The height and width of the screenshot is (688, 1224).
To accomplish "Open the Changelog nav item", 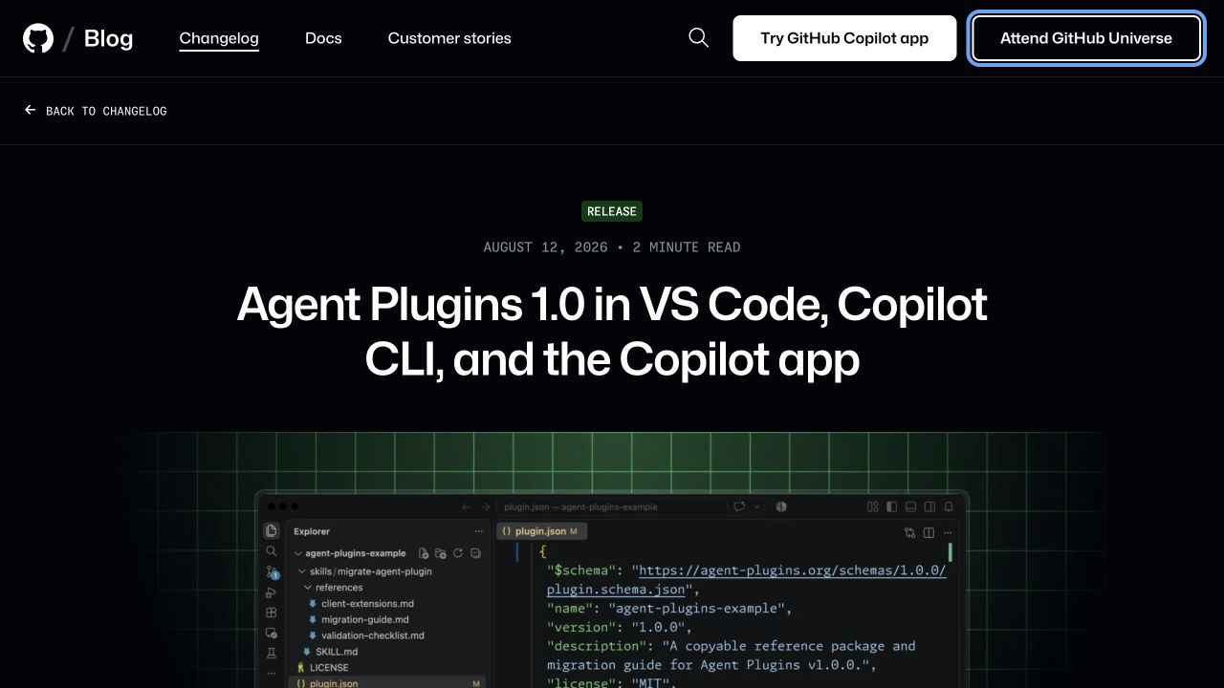I will 219,38.
